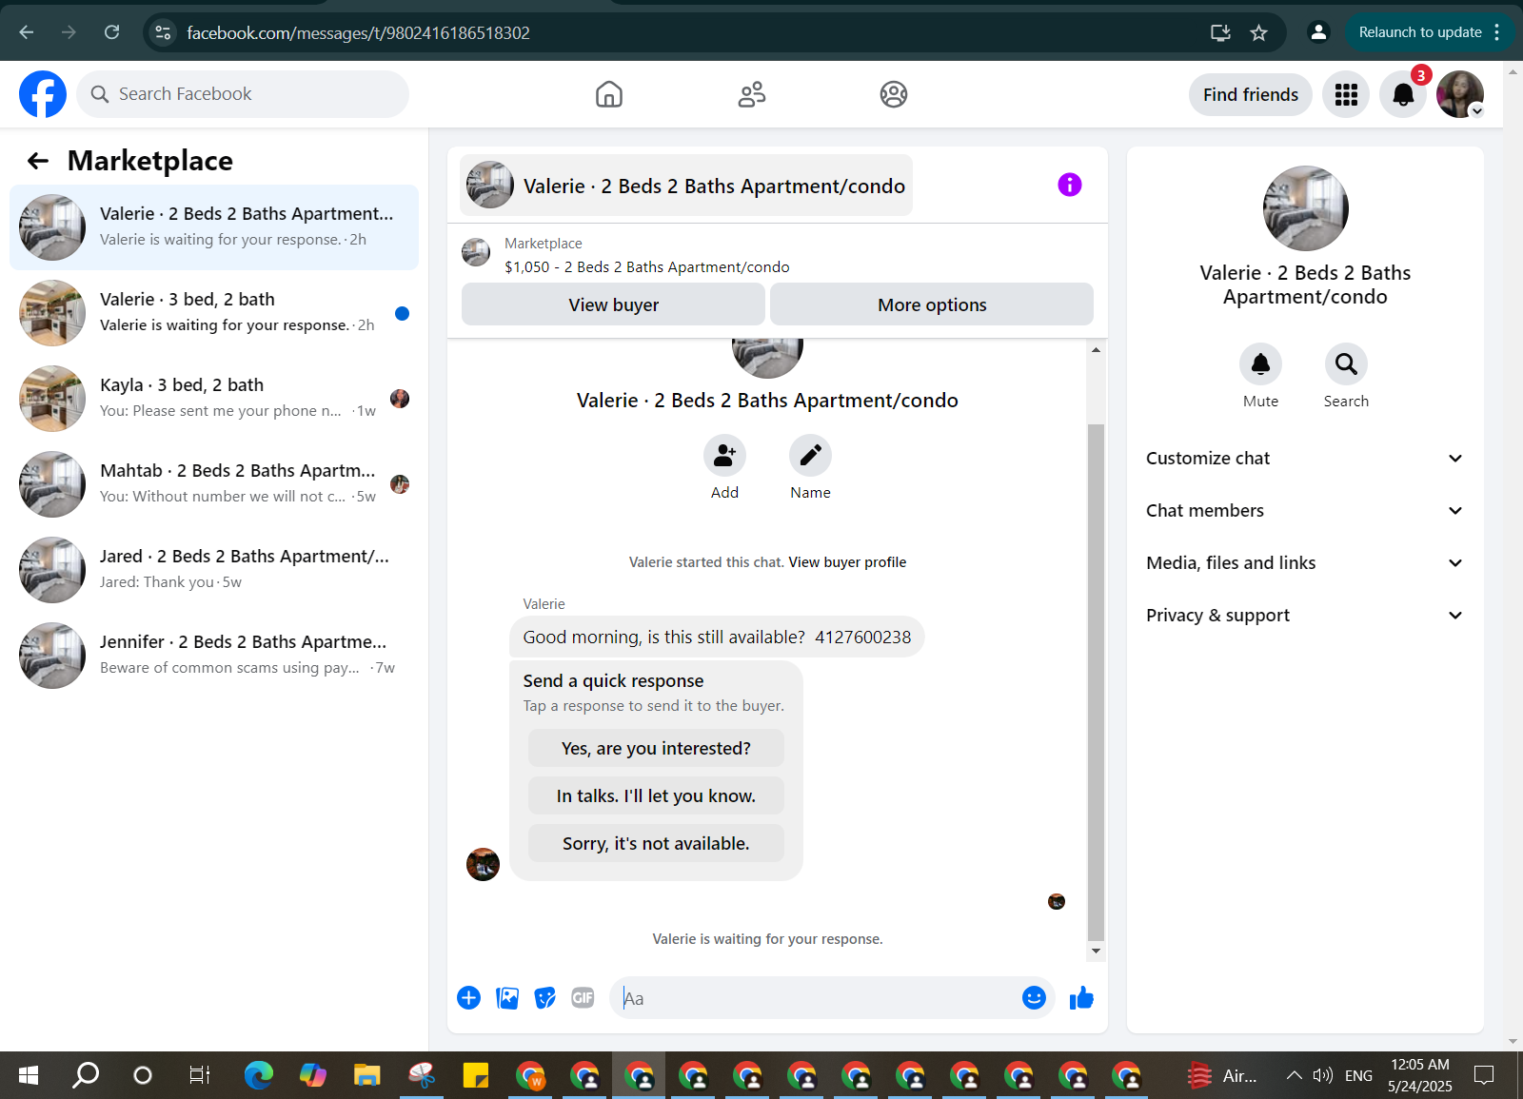Mute the conversation with bell icon
The image size is (1523, 1099).
pyautogui.click(x=1260, y=363)
